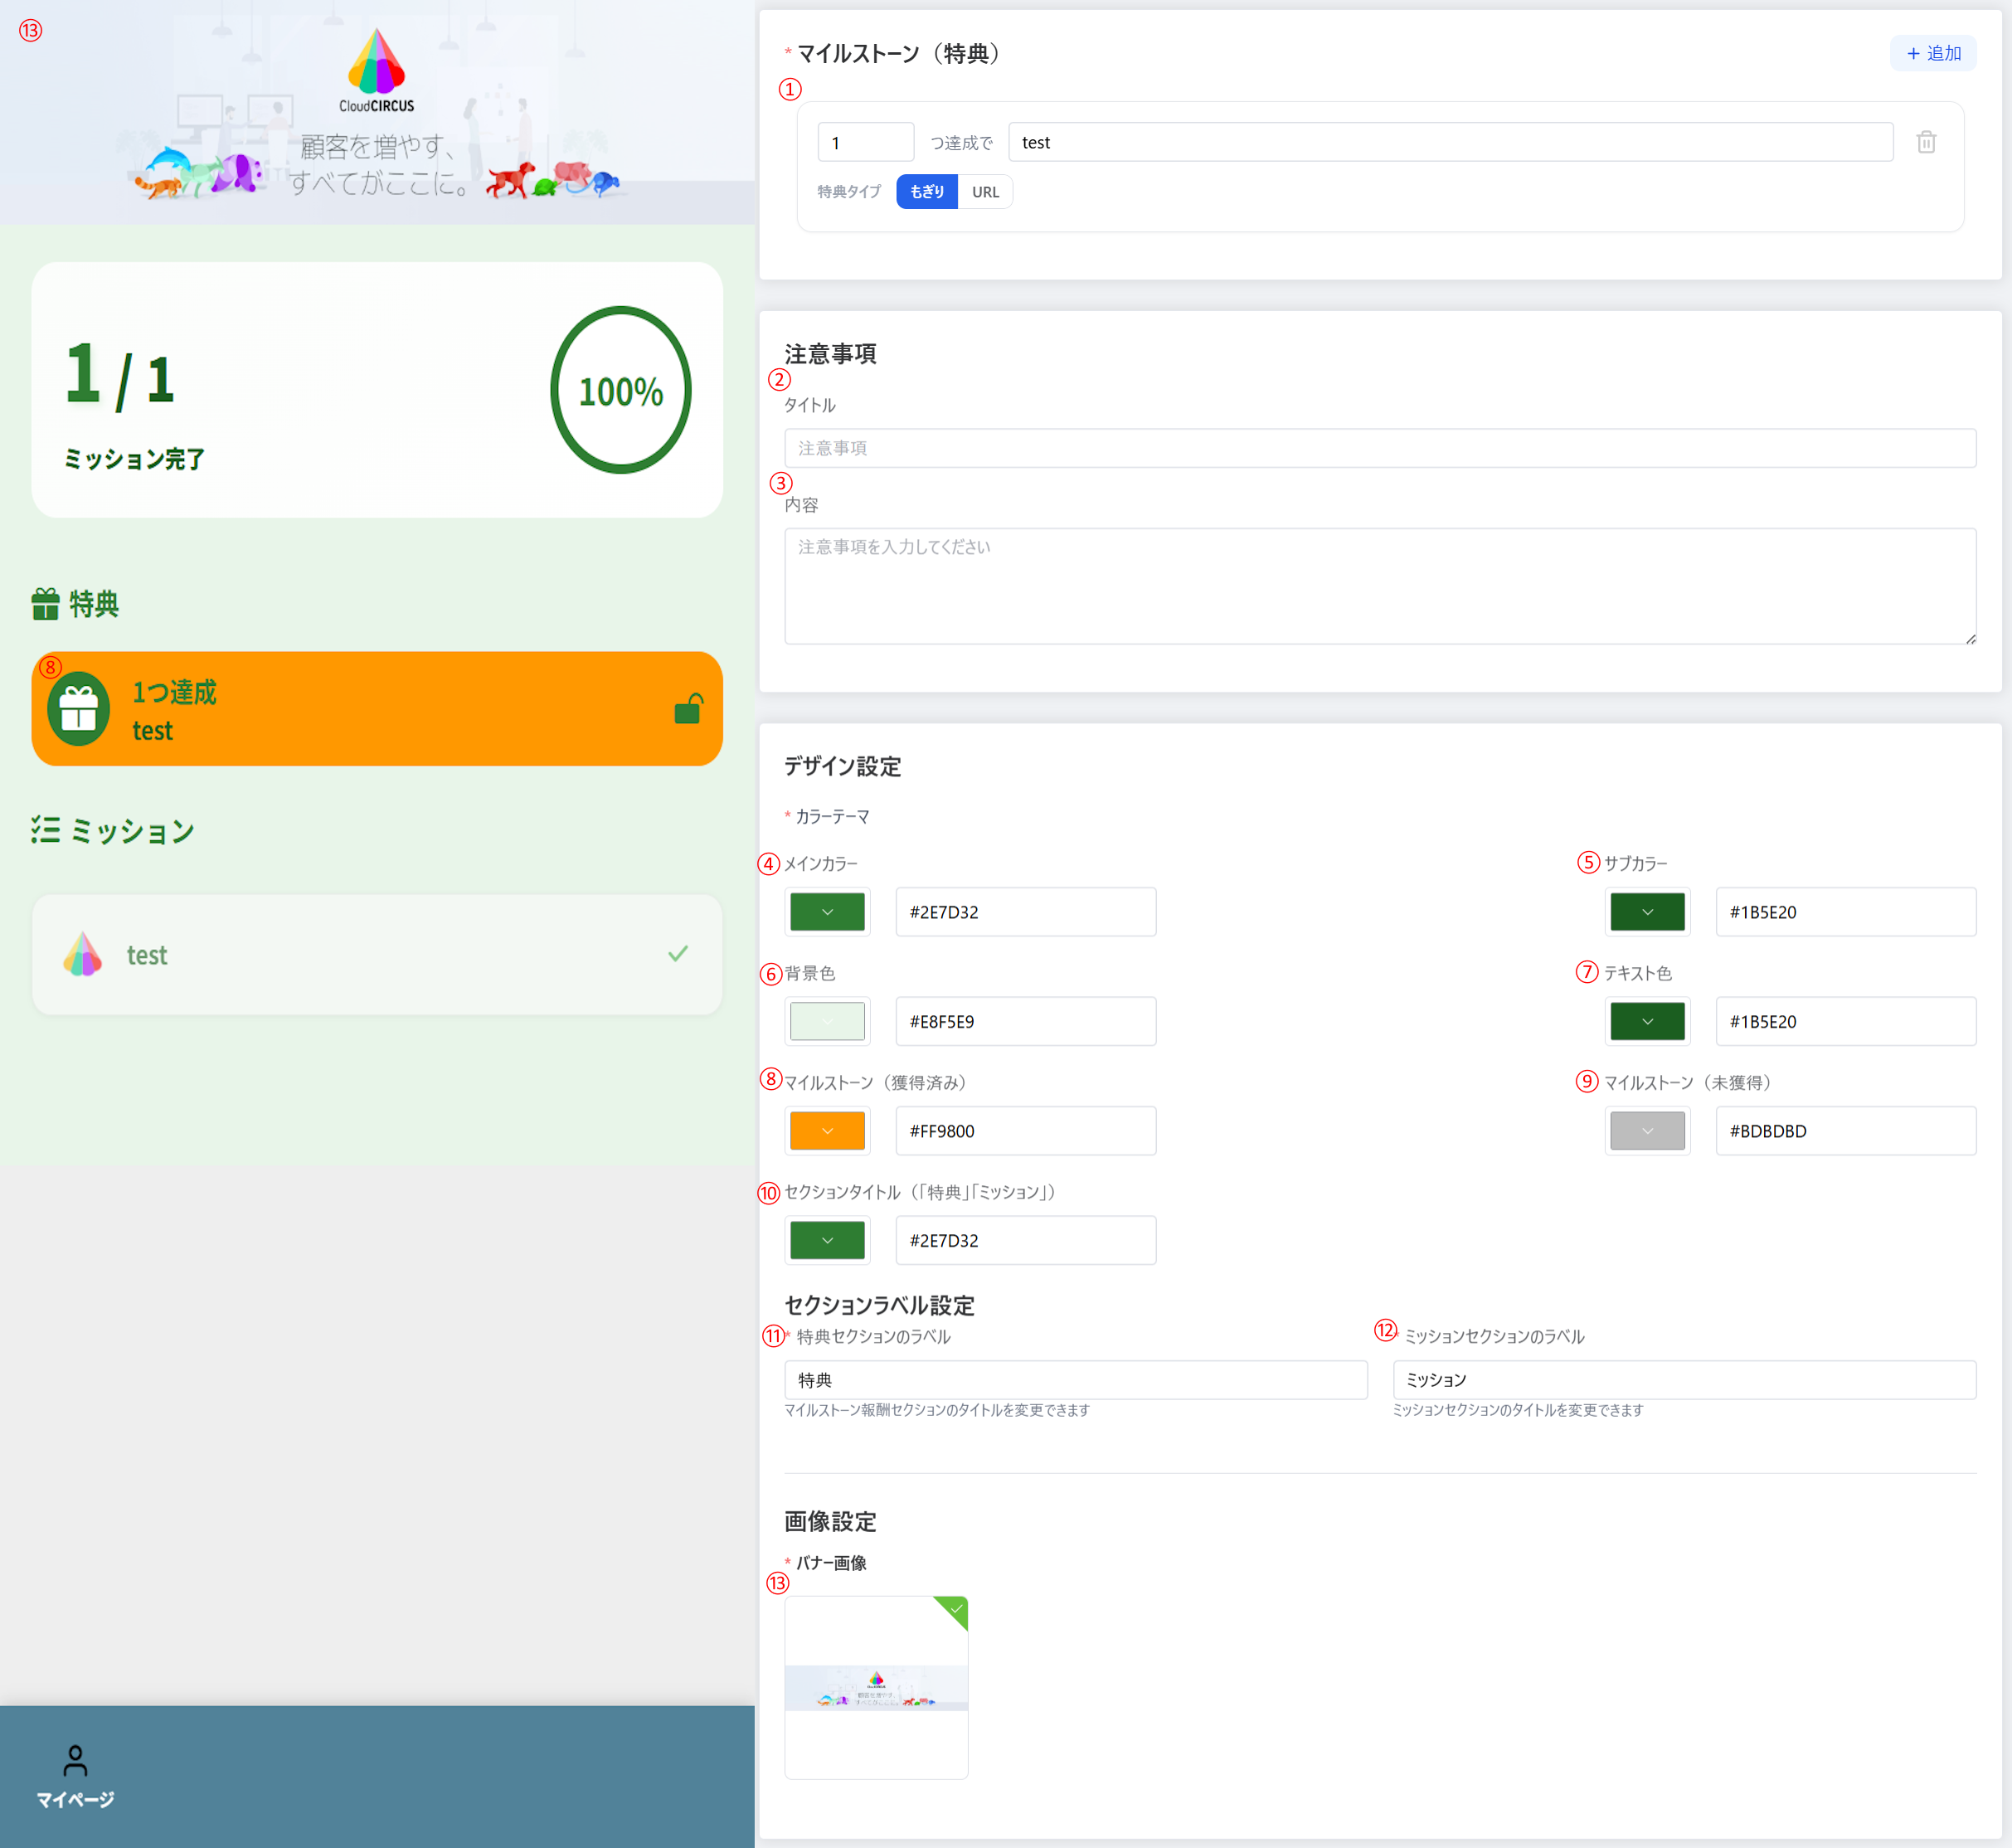Open the テキスト色 color picker dropdown

pos(1647,1021)
